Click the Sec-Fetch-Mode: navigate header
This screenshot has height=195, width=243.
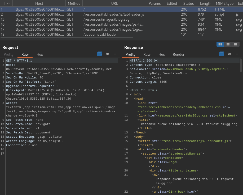click(x=28, y=124)
